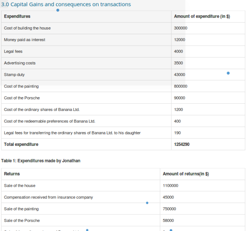Click the 'Legal fees' cell

click(x=13, y=51)
